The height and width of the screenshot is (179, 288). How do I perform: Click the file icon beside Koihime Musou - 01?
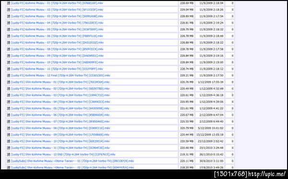coord(9,3)
